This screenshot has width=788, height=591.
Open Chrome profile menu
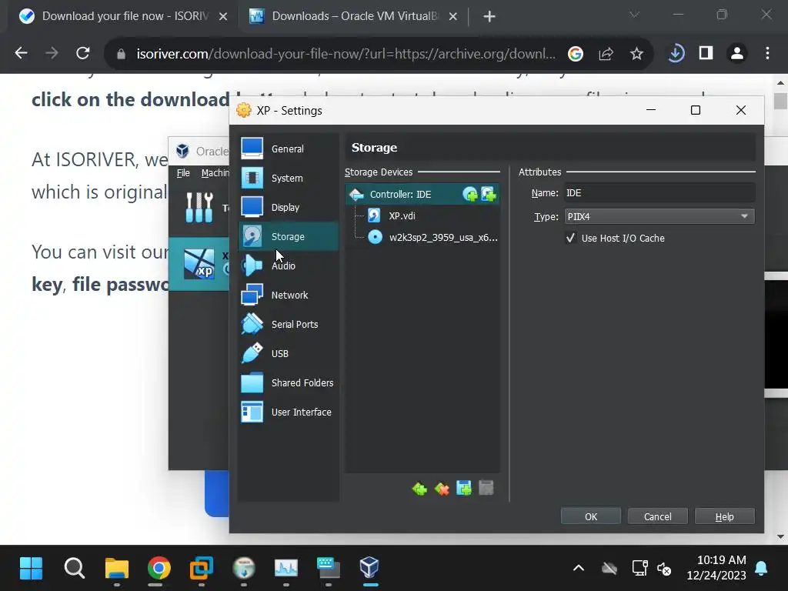click(x=737, y=53)
